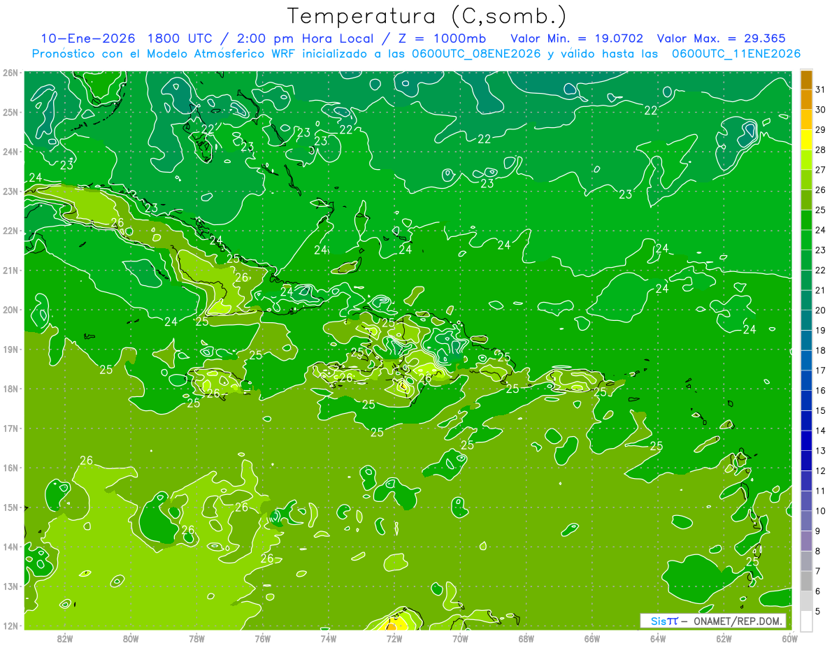Click the "31" label on the color scale

(820, 89)
